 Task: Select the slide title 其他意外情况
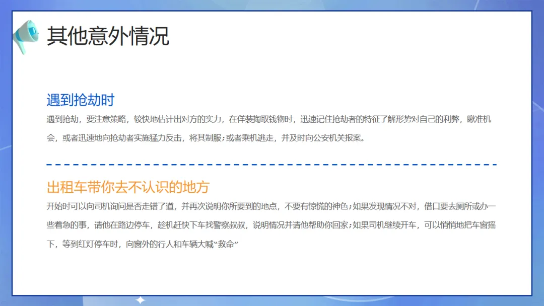point(108,36)
